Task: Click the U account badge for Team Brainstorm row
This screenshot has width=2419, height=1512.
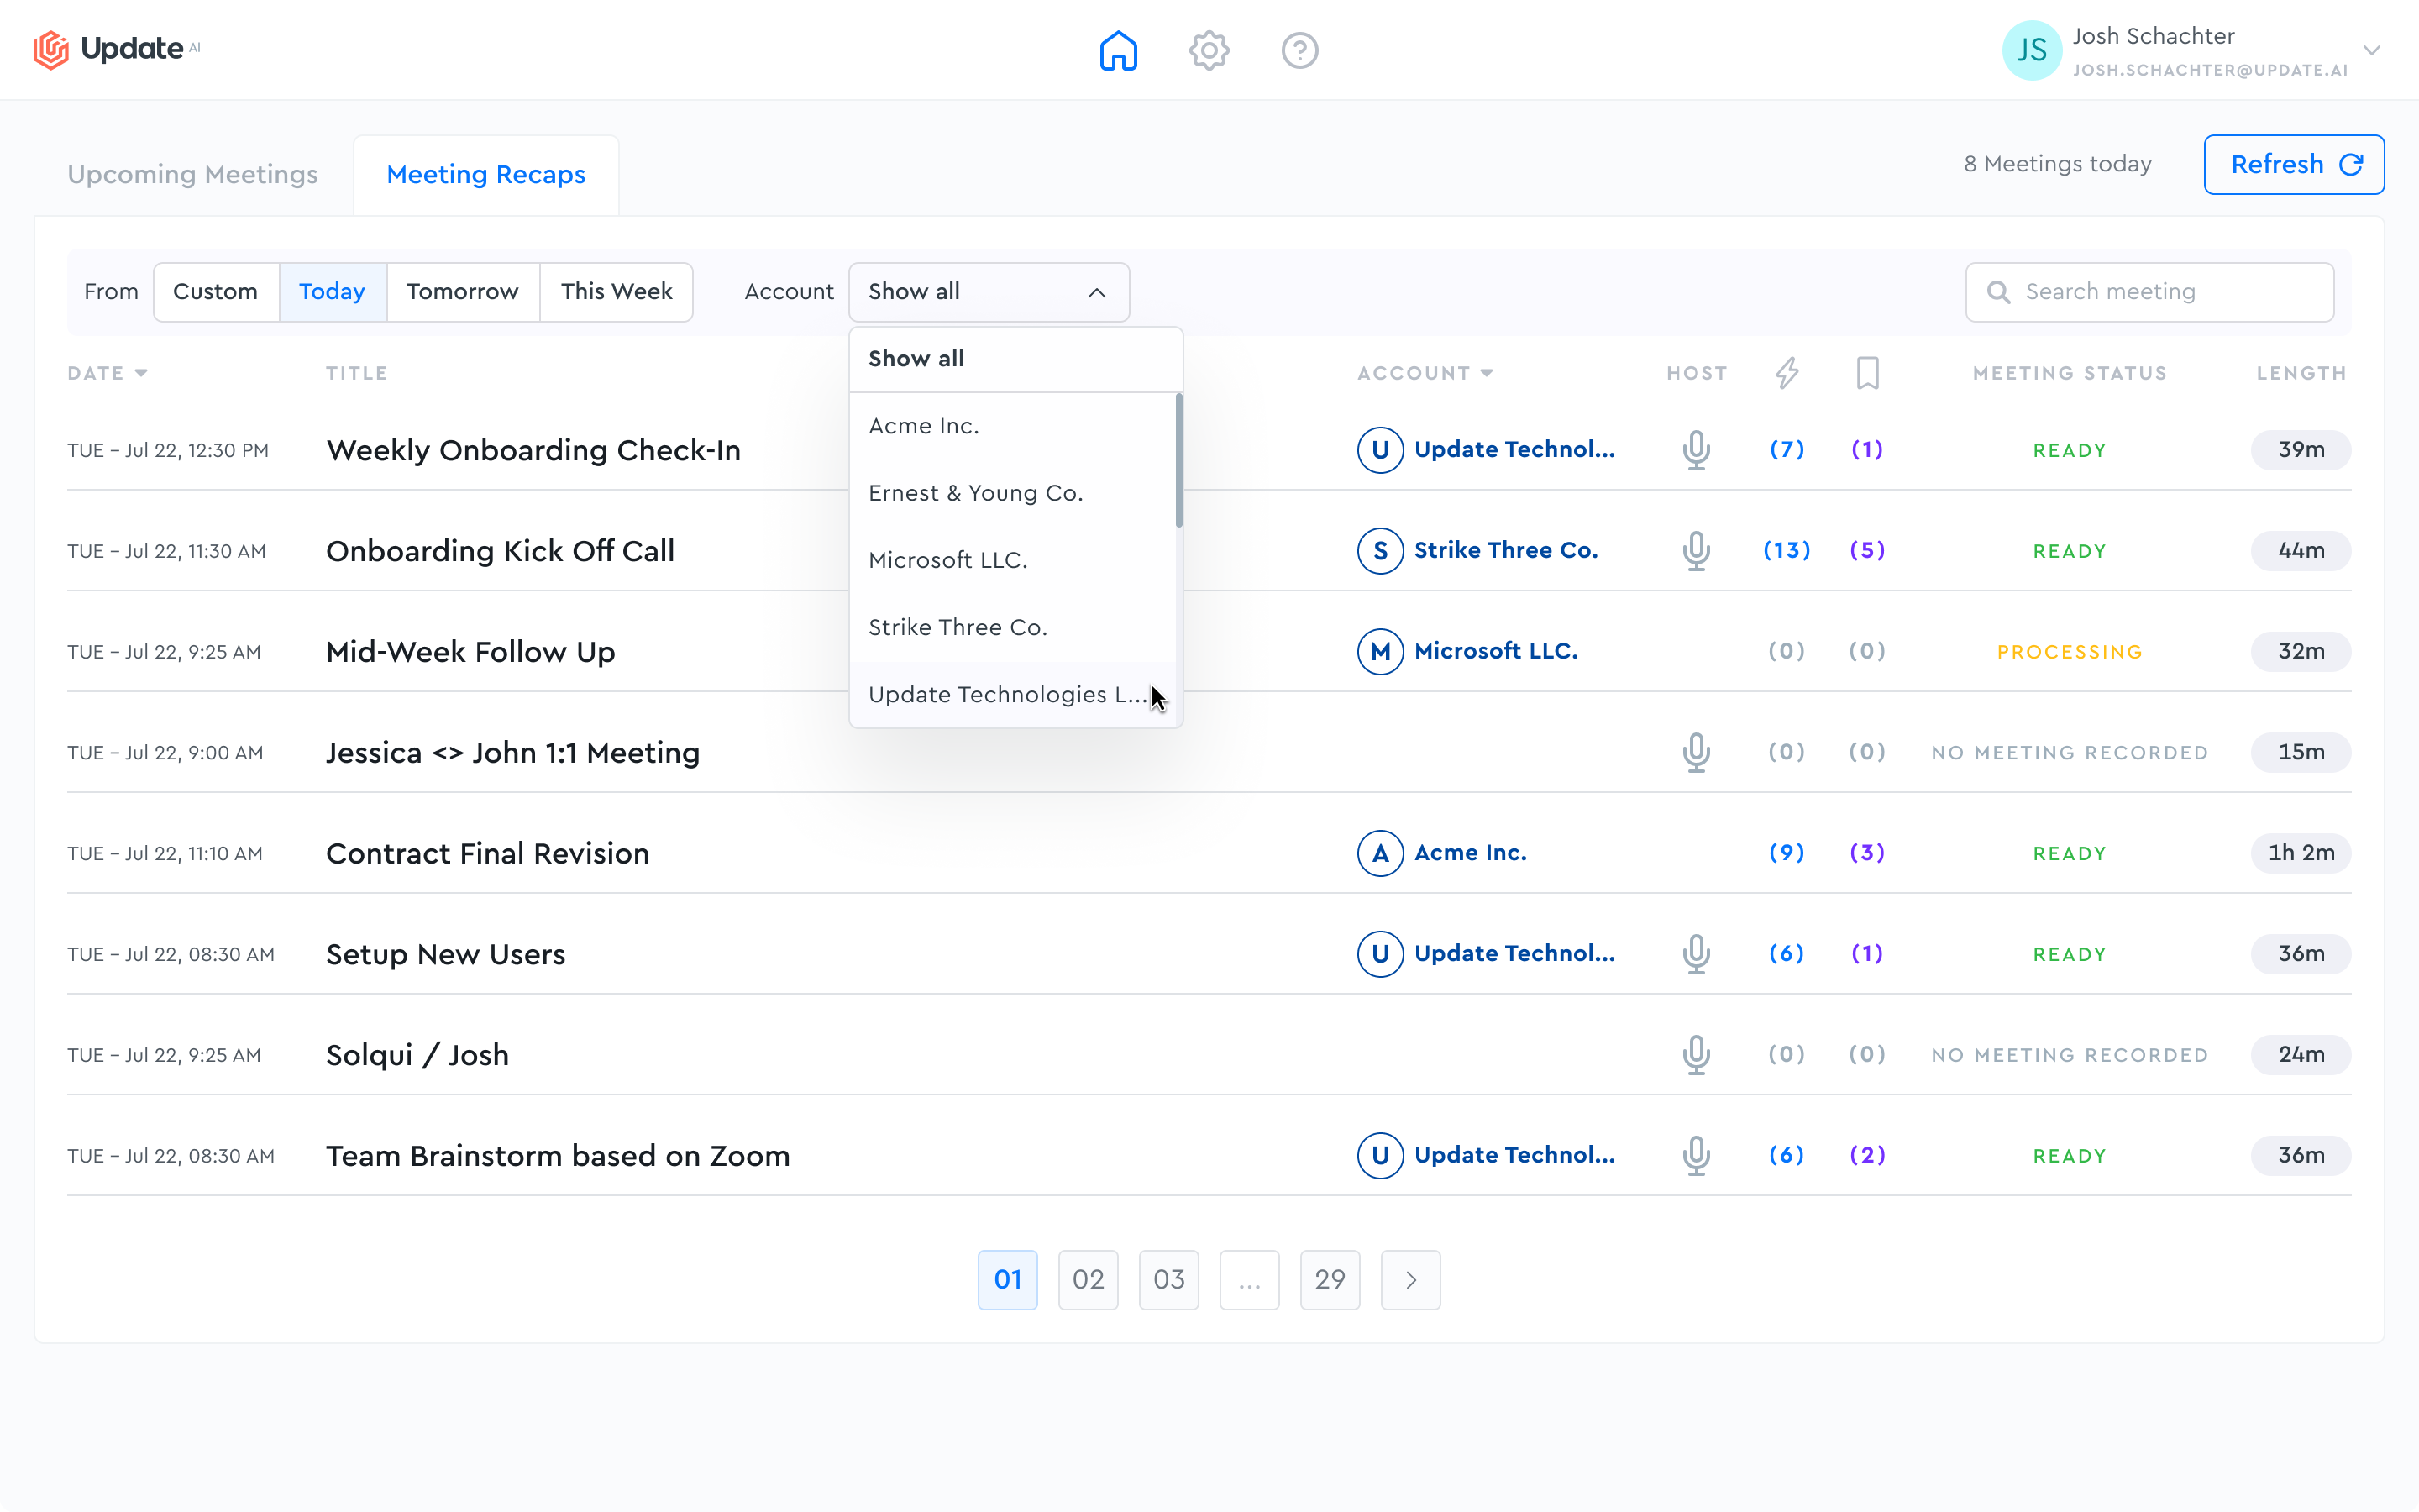Action: tap(1381, 1155)
